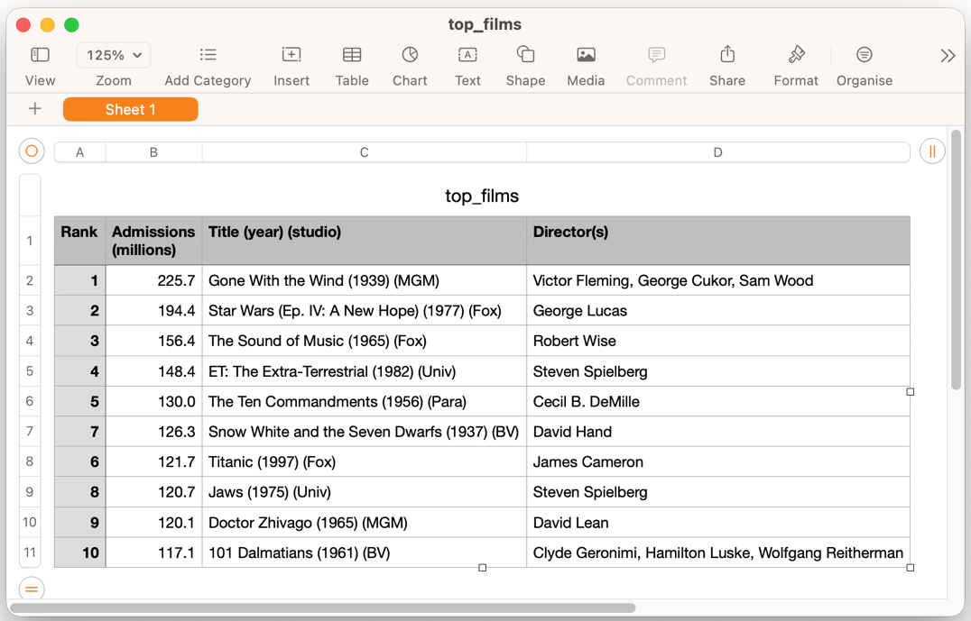Viewport: 971px width, 621px height.
Task: Select the rank 10 cell
Action: [x=80, y=553]
